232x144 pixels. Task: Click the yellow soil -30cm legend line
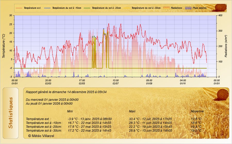coord(127,8)
